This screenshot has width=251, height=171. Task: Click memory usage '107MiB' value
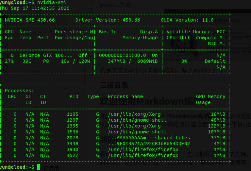coord(216,132)
